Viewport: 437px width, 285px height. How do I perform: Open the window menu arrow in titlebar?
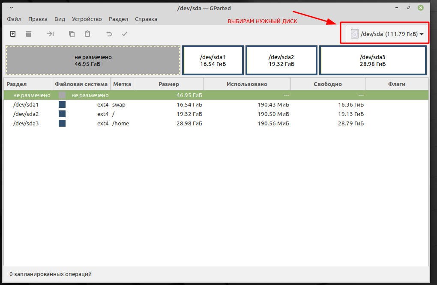point(12,8)
